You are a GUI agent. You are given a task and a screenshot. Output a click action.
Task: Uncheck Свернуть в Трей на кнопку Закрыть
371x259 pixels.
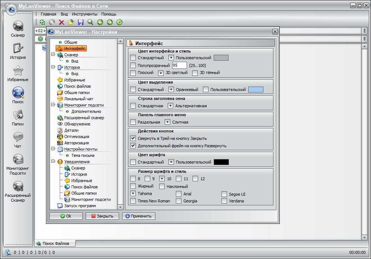pos(133,138)
